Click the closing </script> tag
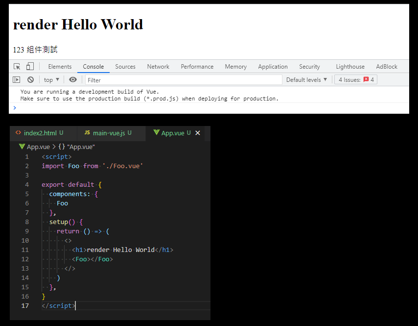 pyautogui.click(x=58, y=306)
